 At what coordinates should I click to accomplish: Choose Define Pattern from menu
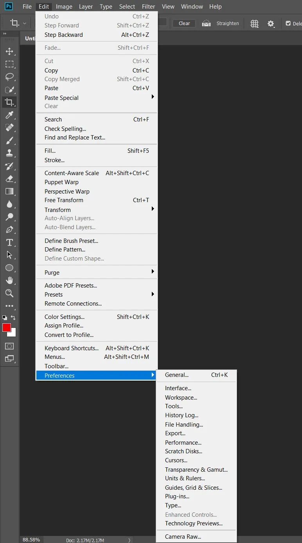pos(97,249)
